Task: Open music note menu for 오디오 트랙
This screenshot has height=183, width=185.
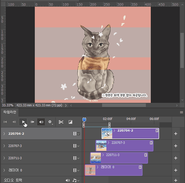Action: click(76, 180)
